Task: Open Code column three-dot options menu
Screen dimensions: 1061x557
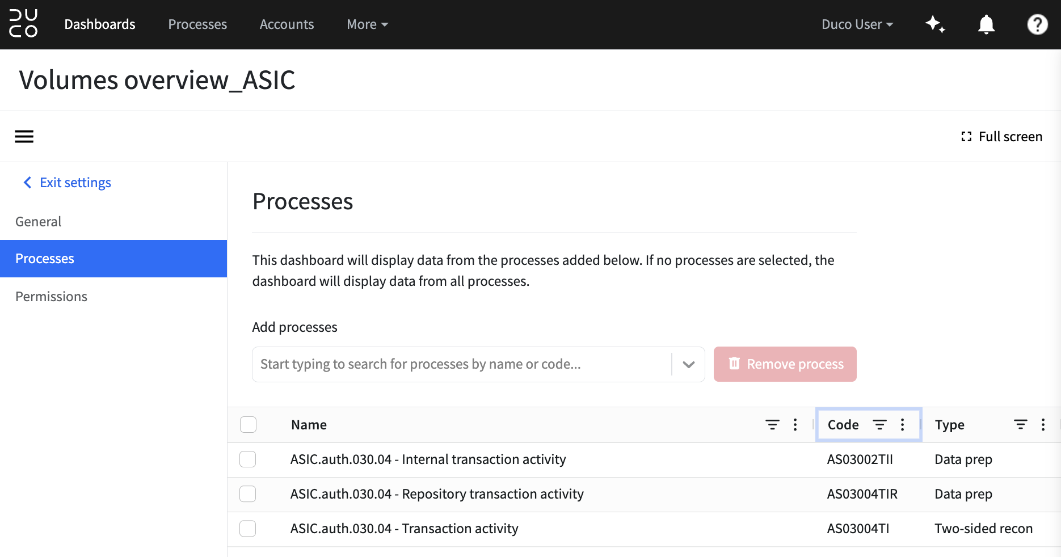Action: click(902, 425)
